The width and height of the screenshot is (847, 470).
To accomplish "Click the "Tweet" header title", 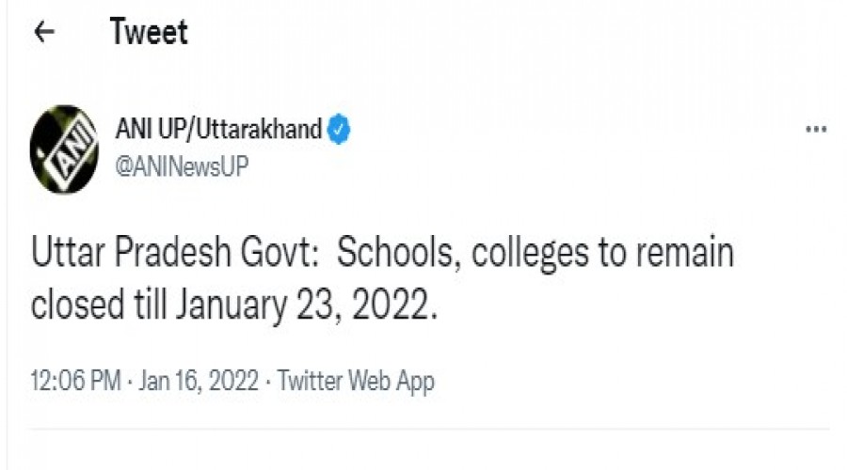I will [149, 33].
